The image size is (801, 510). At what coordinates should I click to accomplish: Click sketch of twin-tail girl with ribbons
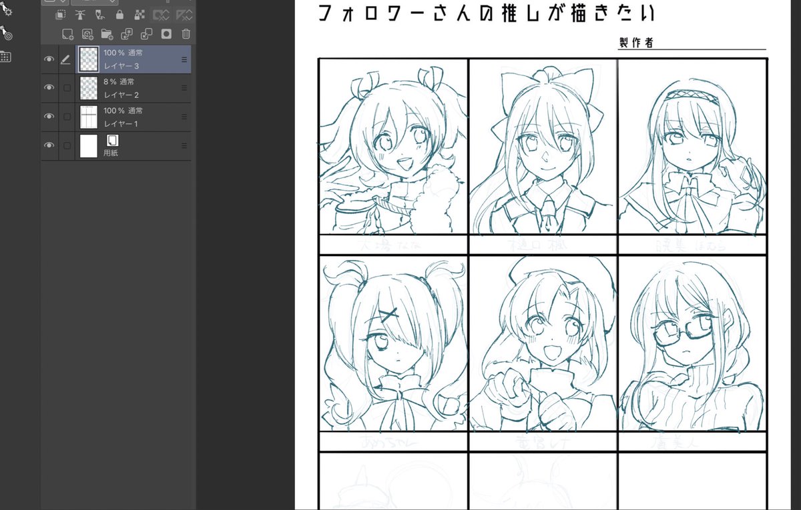point(393,147)
